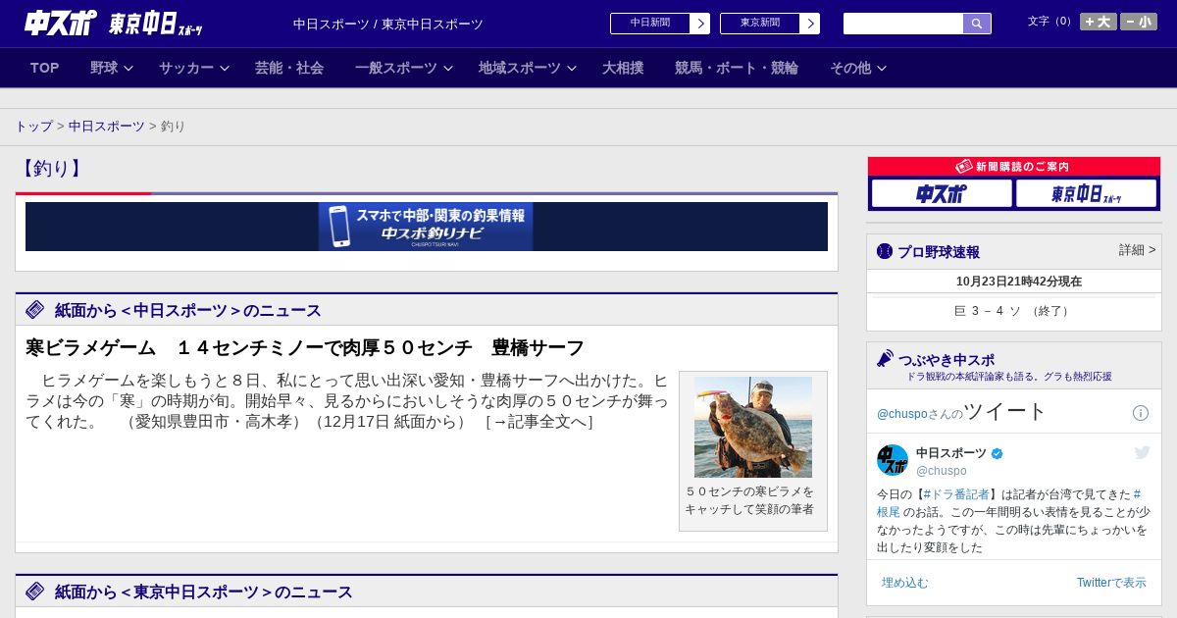Click the tweet info circle icon
Image resolution: width=1177 pixels, height=618 pixels.
[1141, 413]
